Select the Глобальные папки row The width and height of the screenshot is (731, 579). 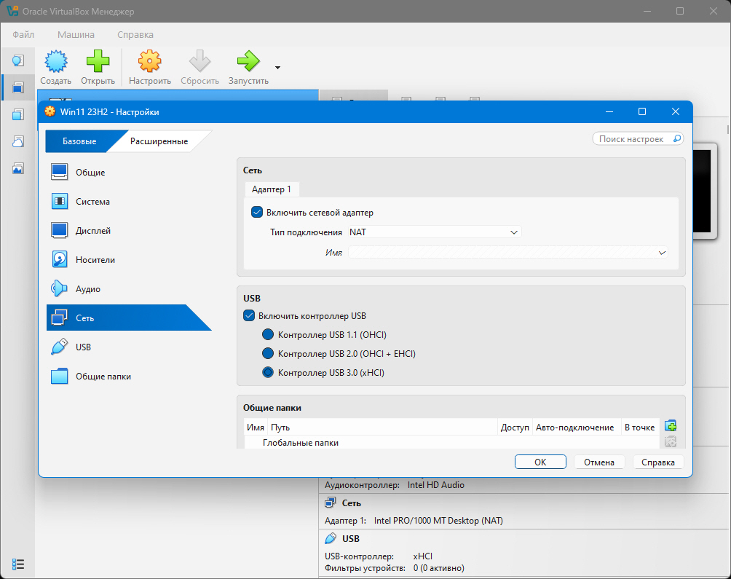tap(451, 442)
